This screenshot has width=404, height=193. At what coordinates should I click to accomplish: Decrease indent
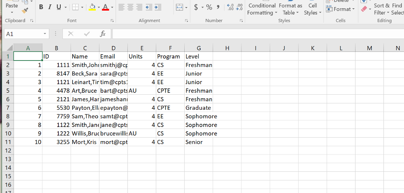click(149, 7)
